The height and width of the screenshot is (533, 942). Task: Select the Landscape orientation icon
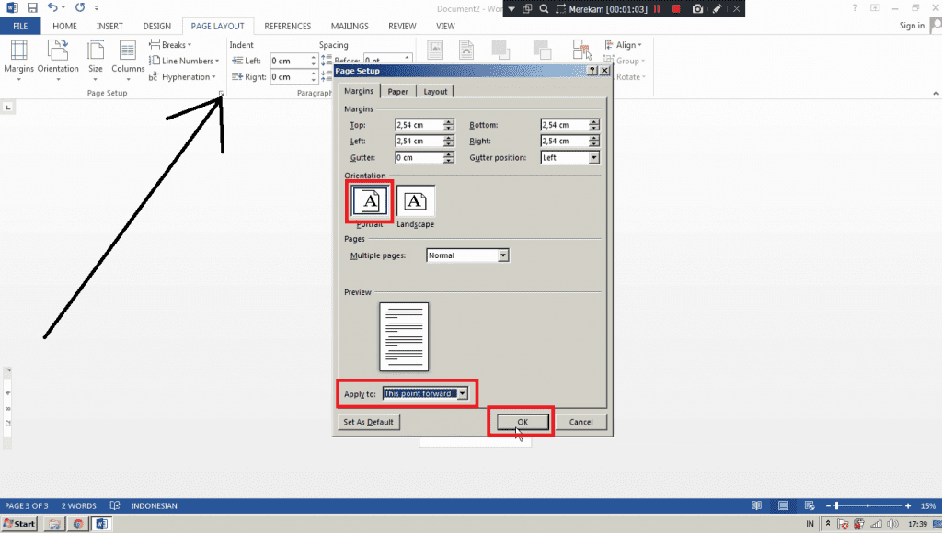tap(416, 201)
